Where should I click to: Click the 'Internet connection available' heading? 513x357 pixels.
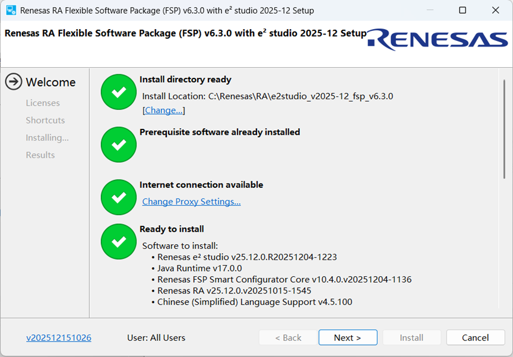click(x=201, y=185)
